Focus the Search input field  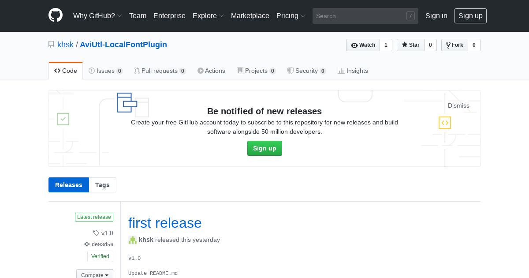pyautogui.click(x=365, y=16)
